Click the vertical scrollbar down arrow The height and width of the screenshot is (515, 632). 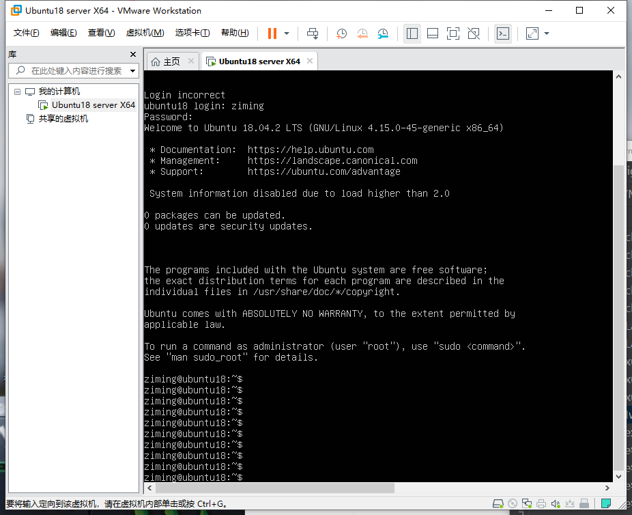click(x=618, y=476)
